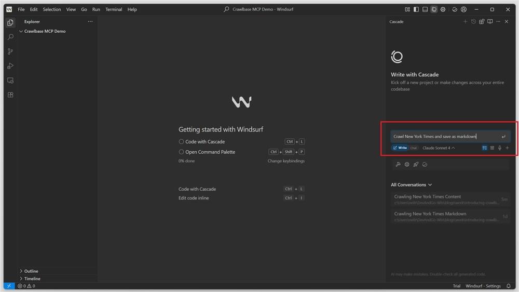Viewport: 519px width, 292px height.
Task: Switch Cascade to Chat mode
Action: [414, 148]
